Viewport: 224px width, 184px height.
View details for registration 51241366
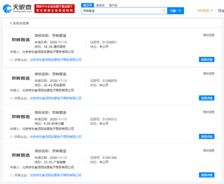(x=206, y=175)
